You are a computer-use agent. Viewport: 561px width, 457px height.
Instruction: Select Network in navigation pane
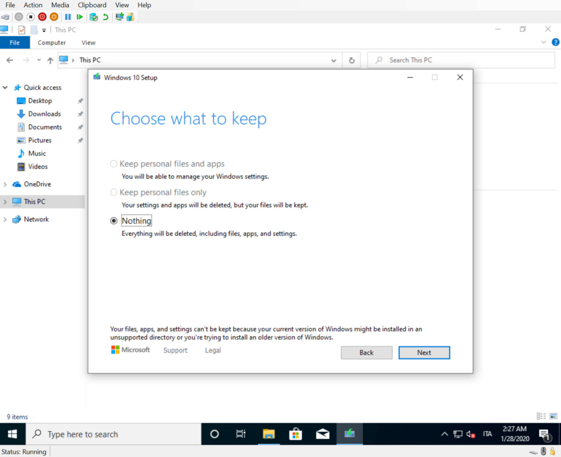(36, 219)
